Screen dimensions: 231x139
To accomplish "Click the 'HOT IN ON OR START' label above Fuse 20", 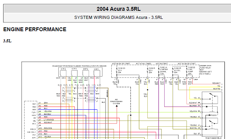I will pyautogui.click(x=121, y=64).
